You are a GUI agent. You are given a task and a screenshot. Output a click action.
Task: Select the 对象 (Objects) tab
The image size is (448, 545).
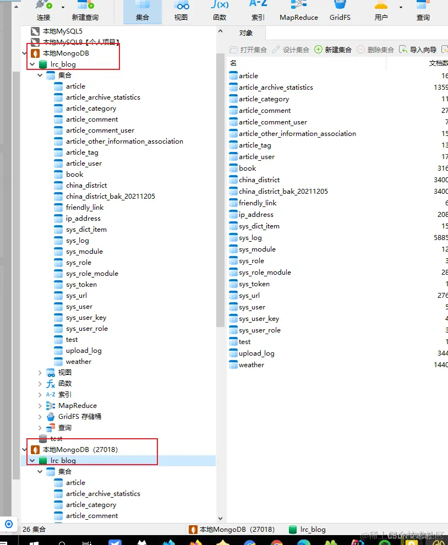tap(245, 33)
